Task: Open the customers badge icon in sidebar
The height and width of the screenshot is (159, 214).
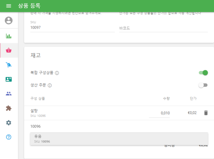Action: click(x=9, y=79)
